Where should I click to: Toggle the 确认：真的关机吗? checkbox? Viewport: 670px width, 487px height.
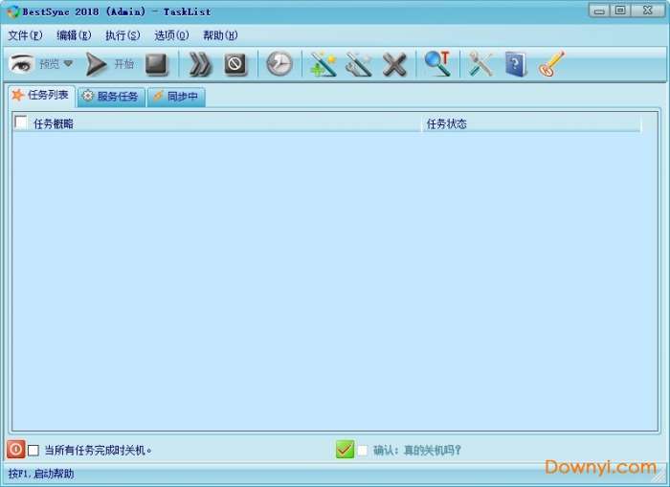click(363, 451)
